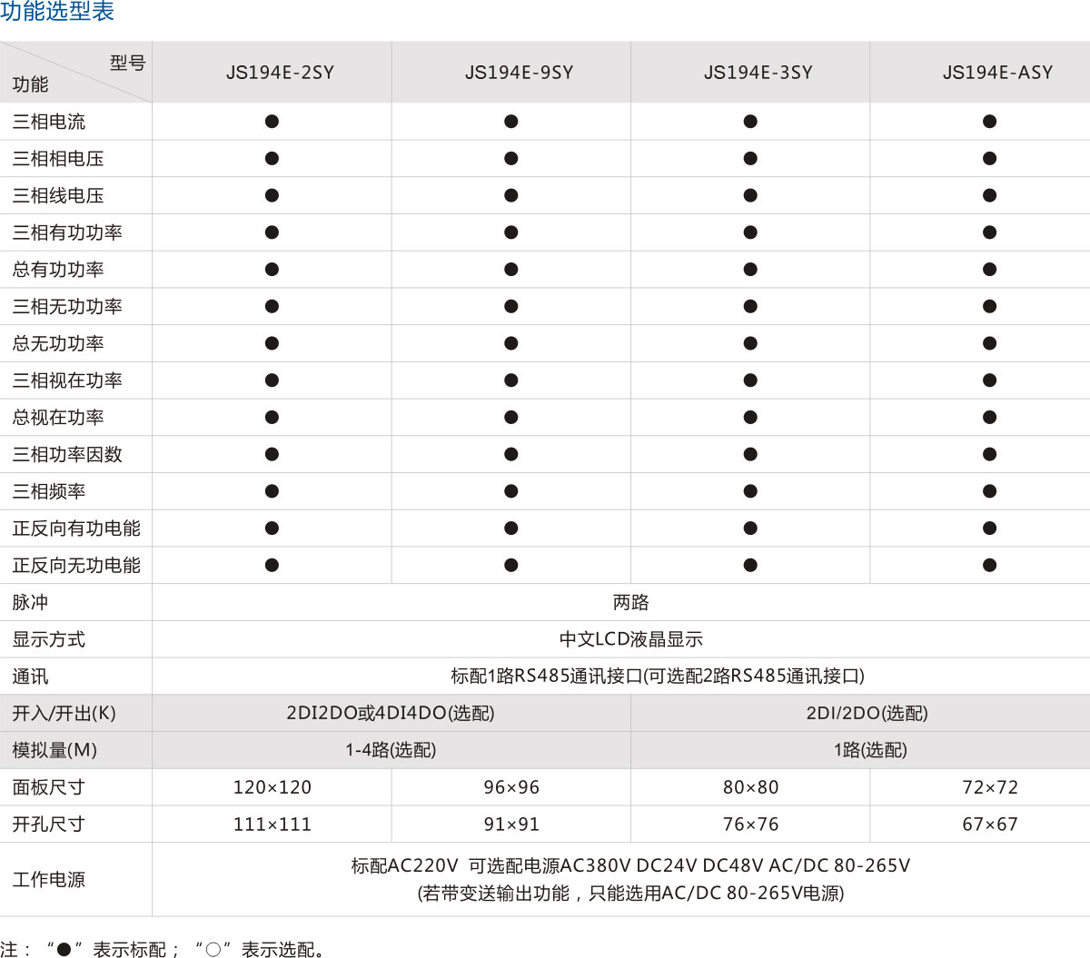1090x958 pixels.
Task: Click the 工作电源 row label
Action: coord(48,880)
